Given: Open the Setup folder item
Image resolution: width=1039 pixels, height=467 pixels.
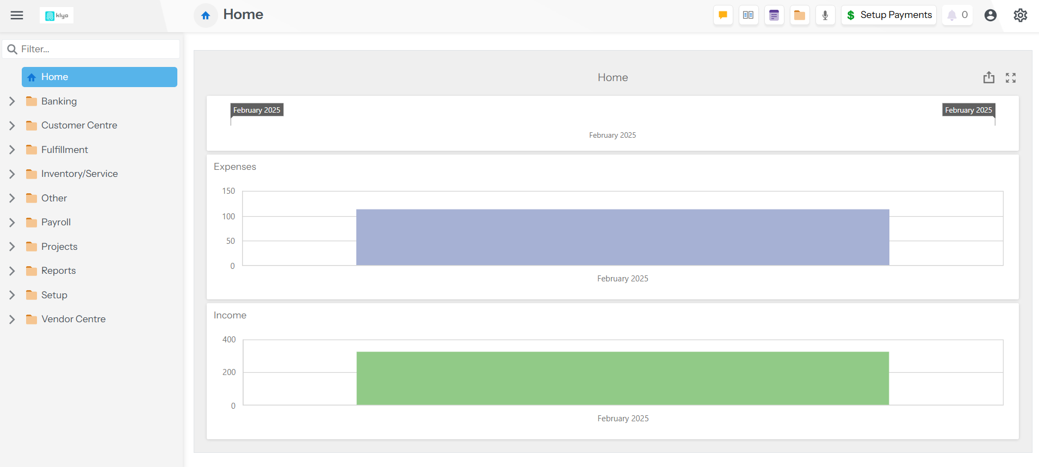Looking at the screenshot, I should coord(100,295).
